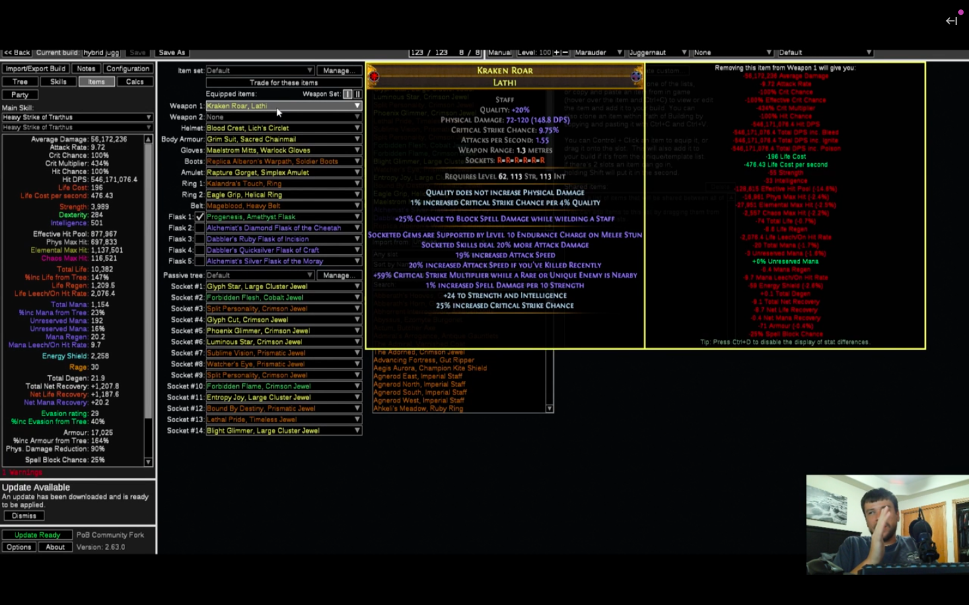Click Trade for these items button
This screenshot has height=605, width=969.
click(284, 83)
